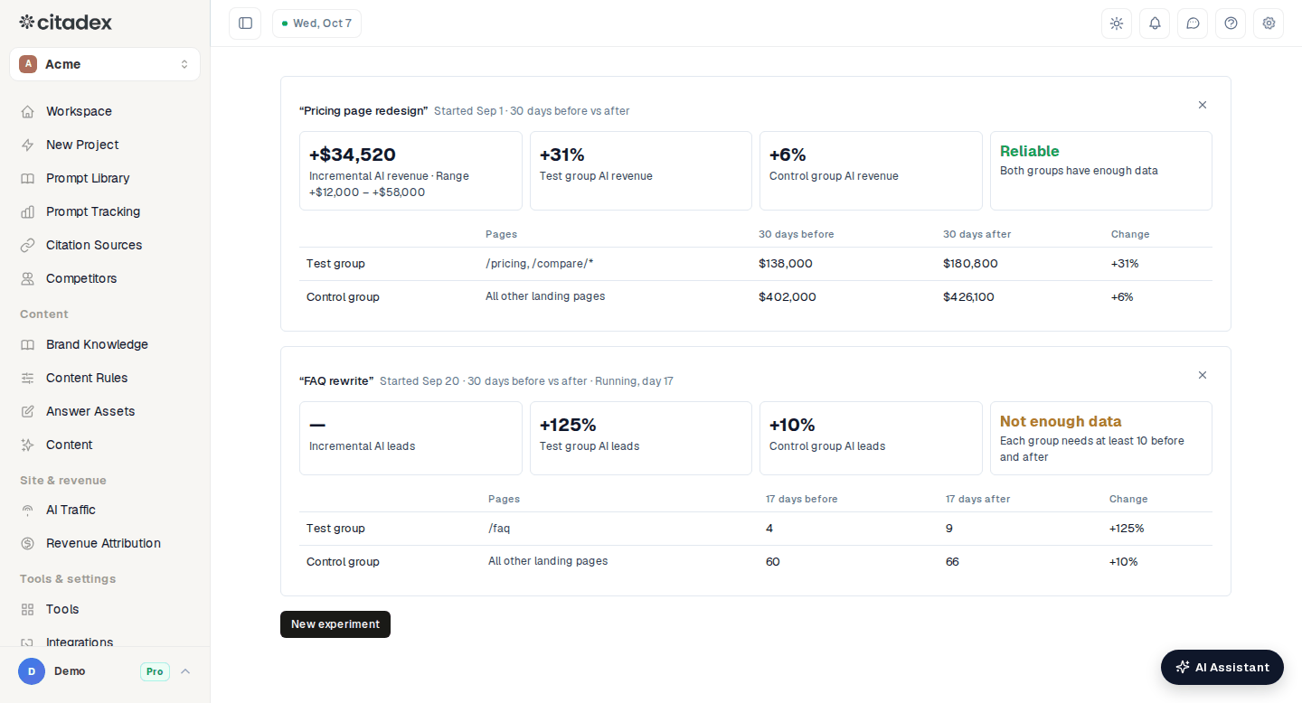Click the /faq pages cell

pos(499,529)
